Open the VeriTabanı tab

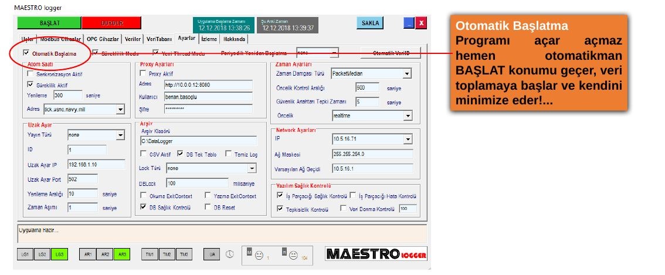pos(159,39)
